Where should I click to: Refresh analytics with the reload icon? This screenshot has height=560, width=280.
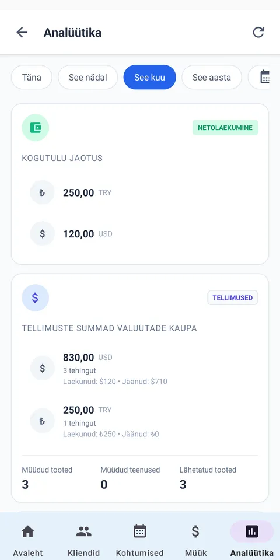tap(258, 33)
